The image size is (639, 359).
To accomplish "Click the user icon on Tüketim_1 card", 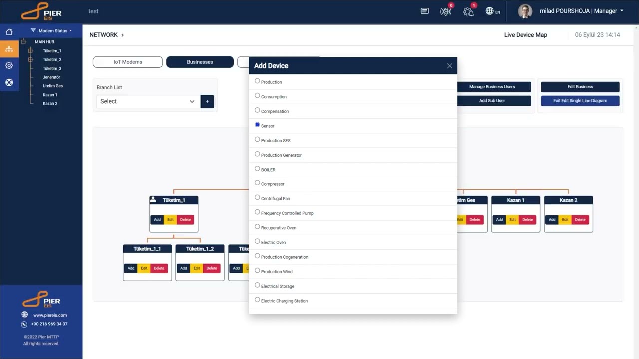I will (153, 200).
